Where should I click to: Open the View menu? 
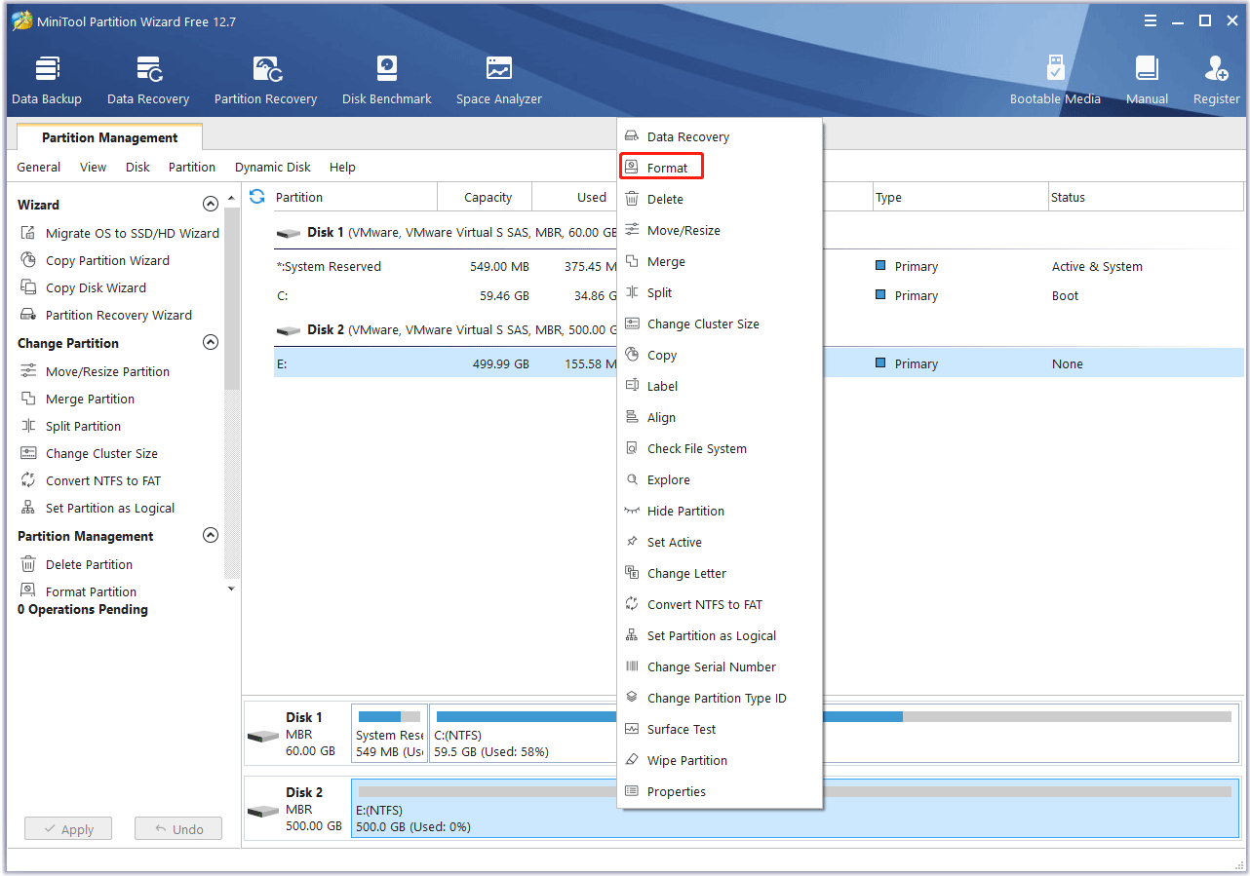(x=94, y=167)
